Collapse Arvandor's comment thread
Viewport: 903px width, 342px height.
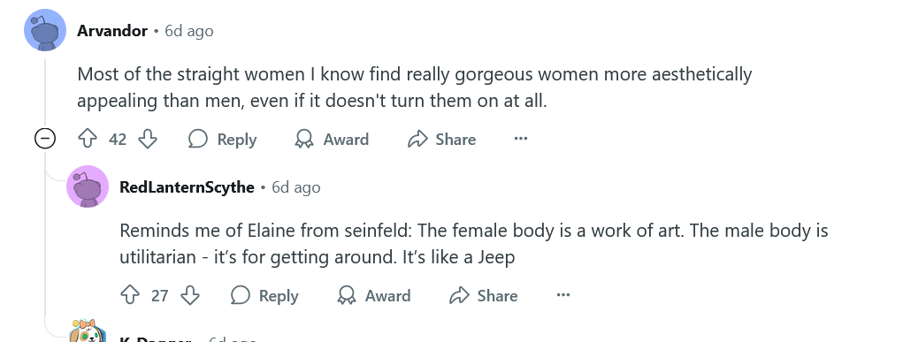pos(45,139)
